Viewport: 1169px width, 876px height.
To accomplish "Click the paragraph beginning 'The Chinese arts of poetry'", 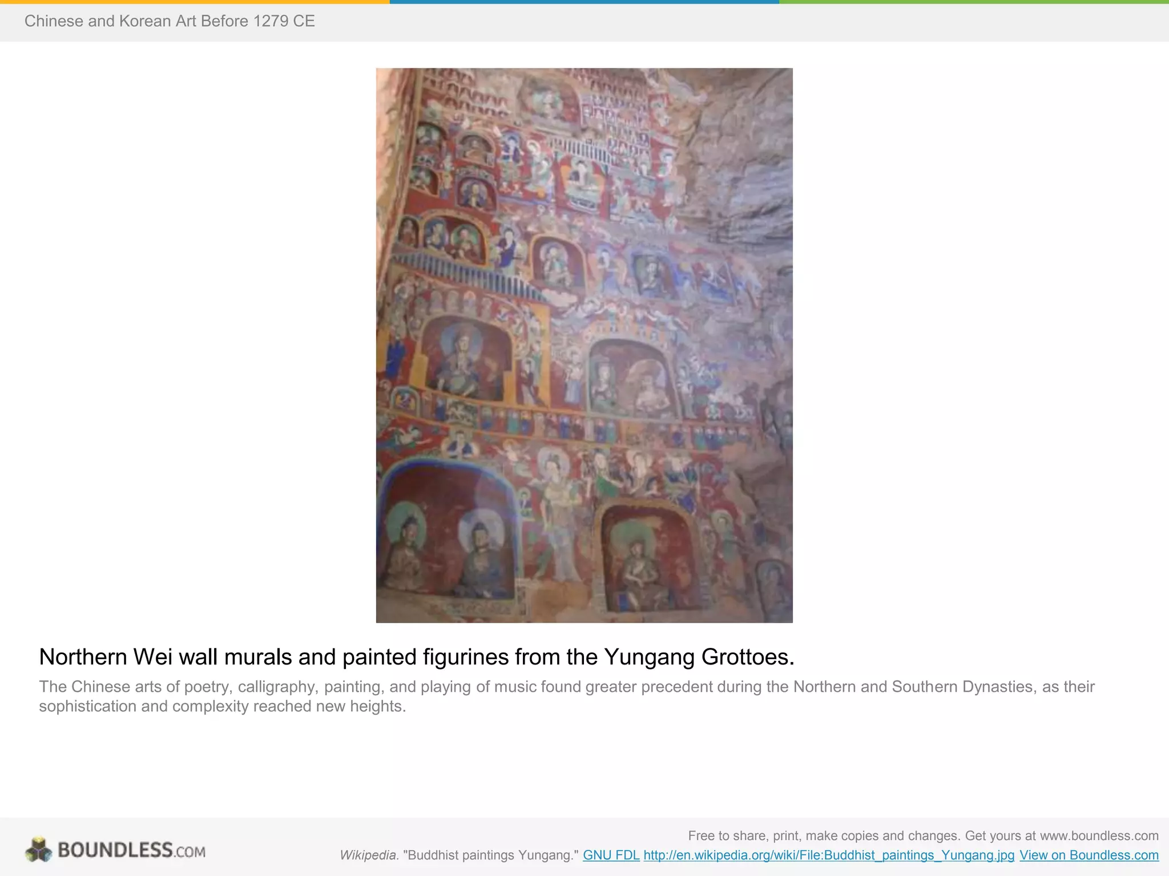I will (566, 696).
